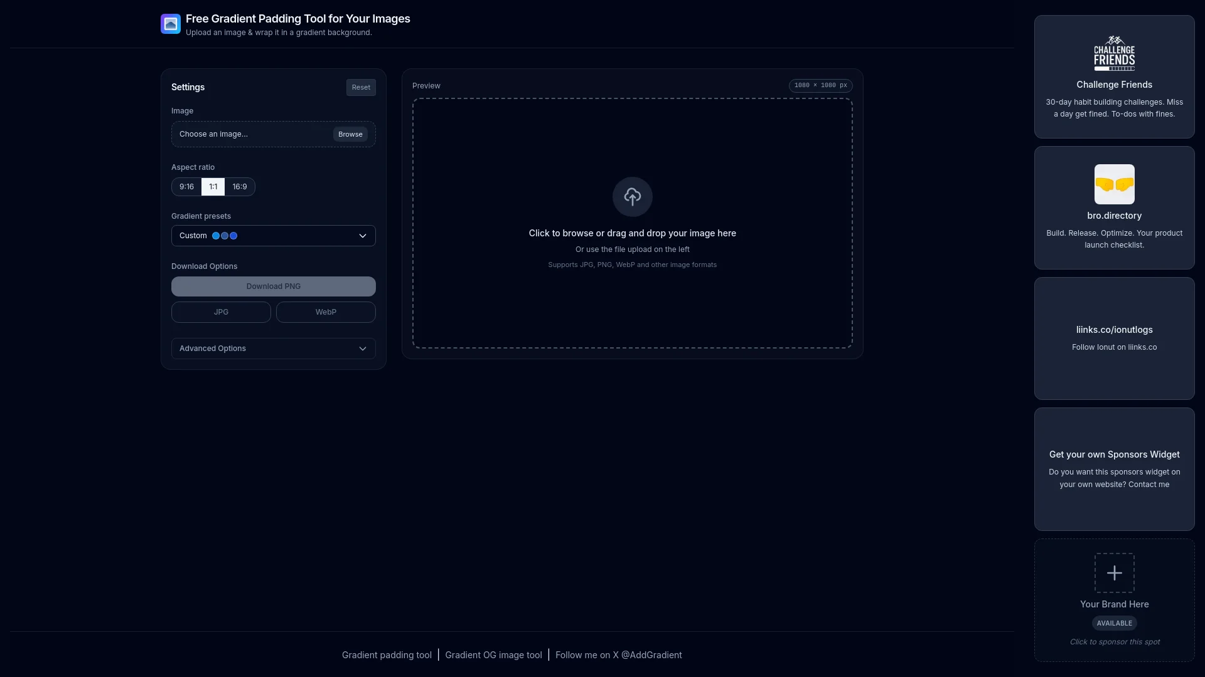Screen dimensions: 1205x677
Task: Click Browse to choose an image
Action: coord(350,134)
